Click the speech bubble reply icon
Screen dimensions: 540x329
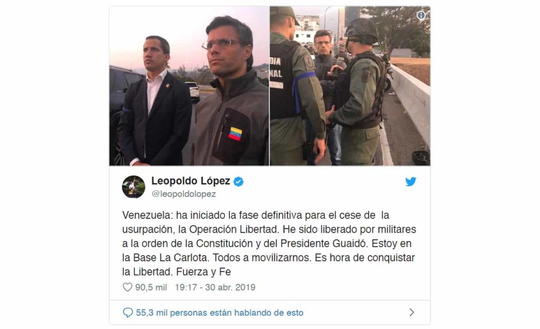pos(128,313)
